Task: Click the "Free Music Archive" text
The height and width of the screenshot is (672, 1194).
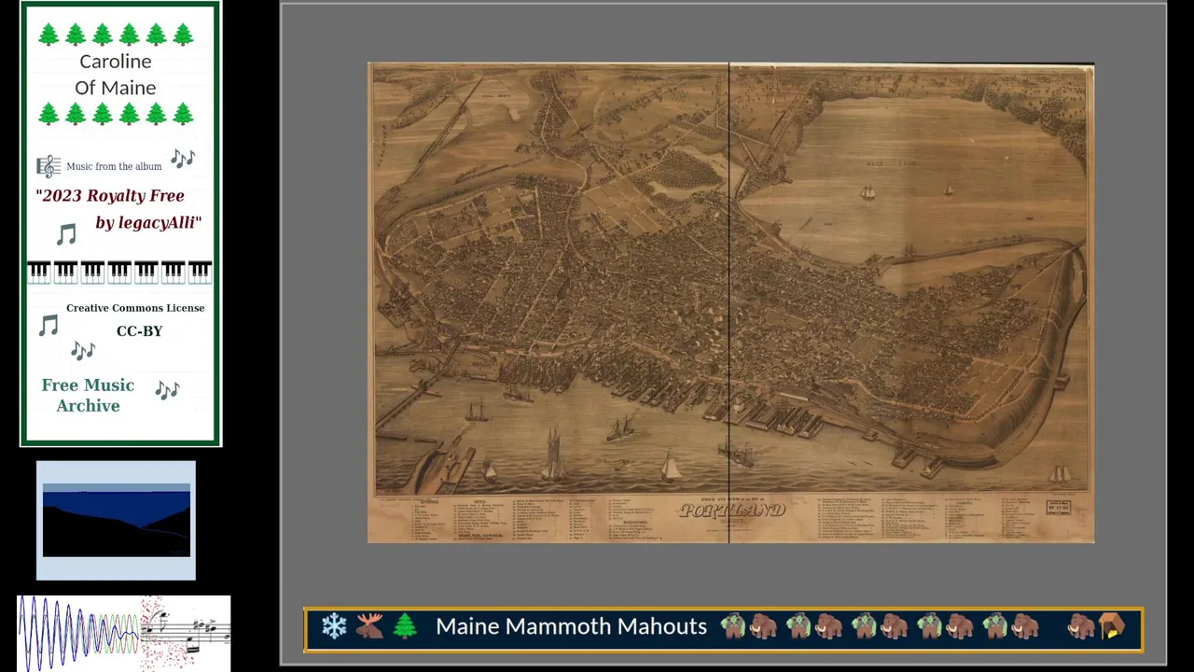Action: point(88,396)
